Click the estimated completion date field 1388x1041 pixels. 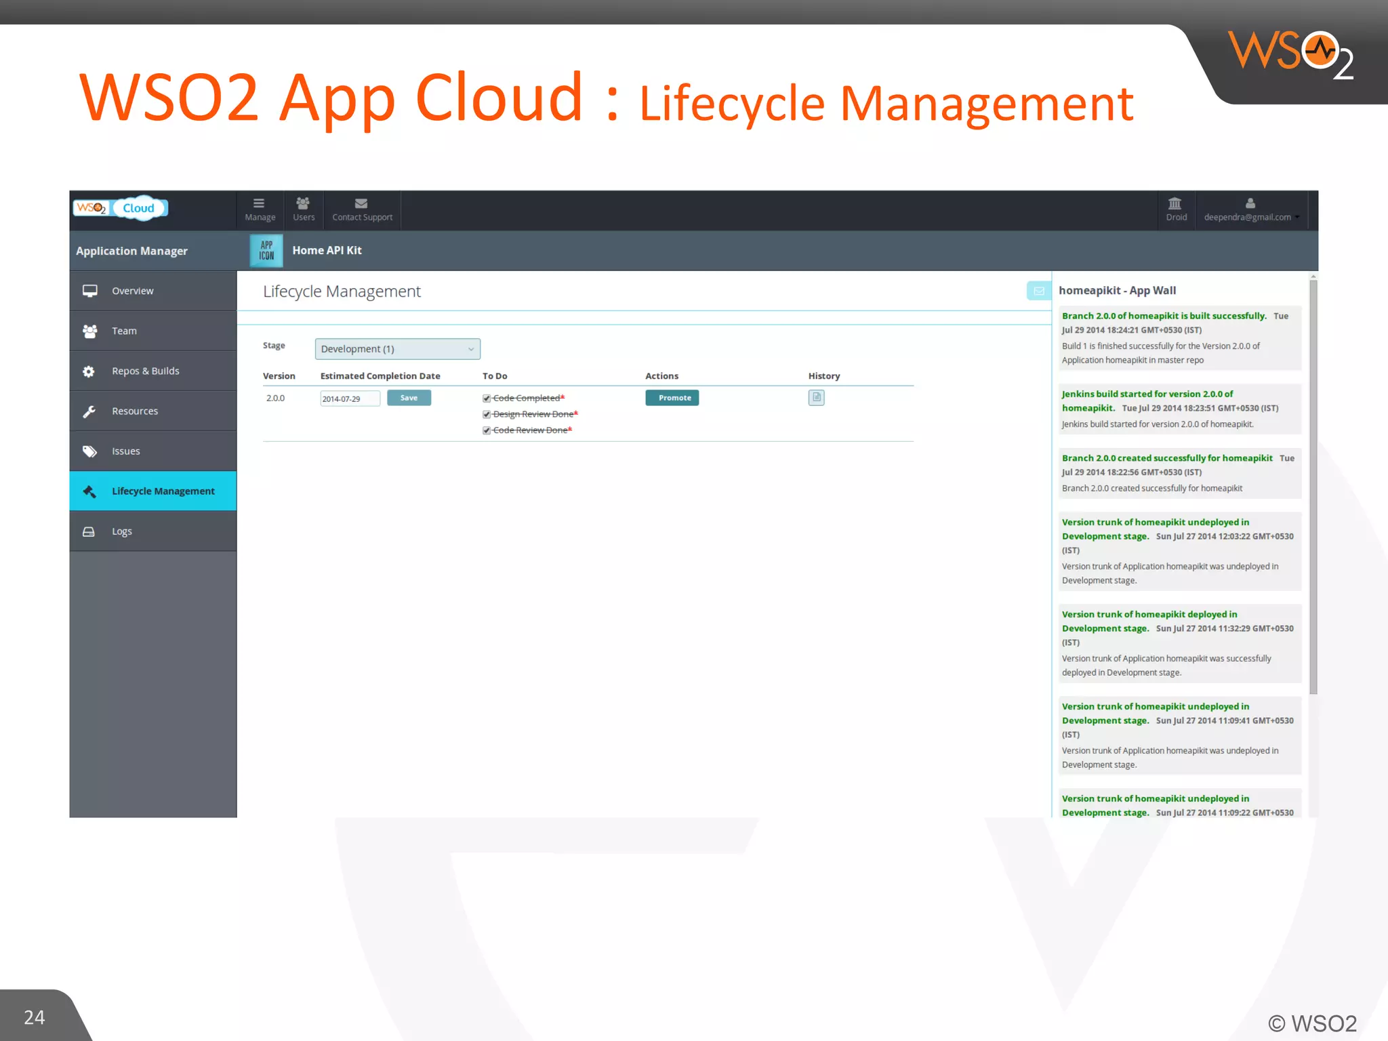pyautogui.click(x=350, y=399)
